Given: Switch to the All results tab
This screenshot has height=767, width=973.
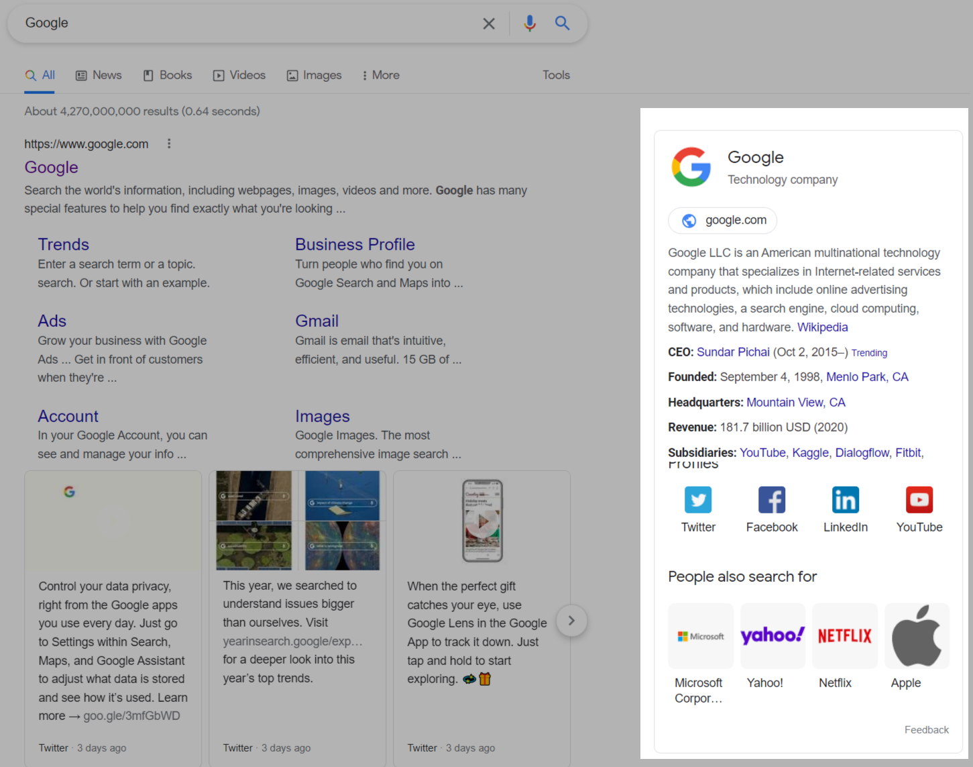Looking at the screenshot, I should click(40, 75).
